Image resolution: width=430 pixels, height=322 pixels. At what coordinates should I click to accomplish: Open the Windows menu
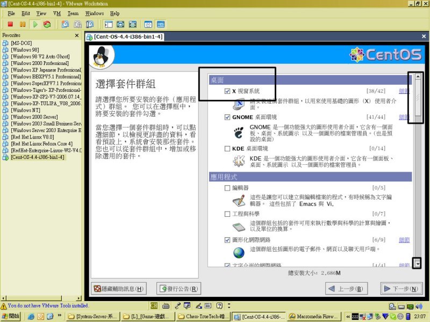[x=95, y=13]
